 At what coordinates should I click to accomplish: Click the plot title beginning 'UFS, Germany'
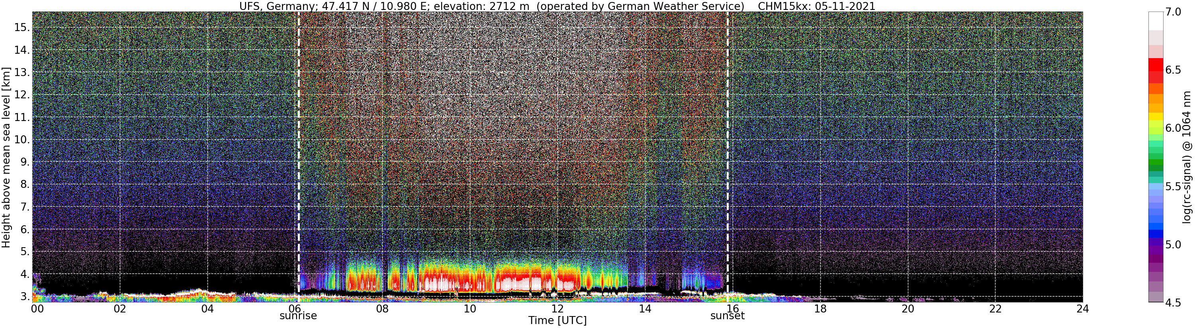pos(557,6)
